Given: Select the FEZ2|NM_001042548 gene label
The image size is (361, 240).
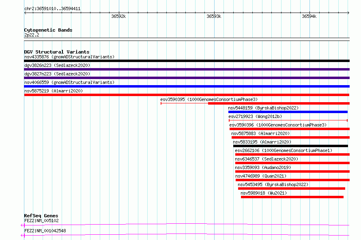Looking at the screenshot, I should point(45,231).
